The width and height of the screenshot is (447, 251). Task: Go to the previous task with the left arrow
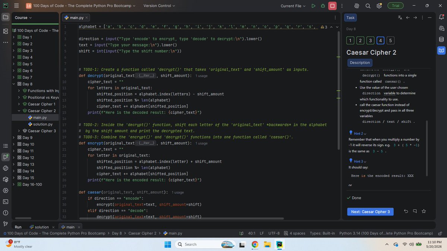tap(408, 17)
